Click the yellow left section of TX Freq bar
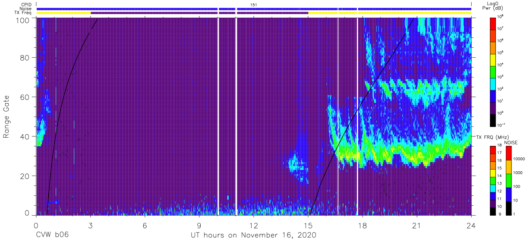Image resolution: width=530 pixels, height=244 pixels. click(63, 13)
